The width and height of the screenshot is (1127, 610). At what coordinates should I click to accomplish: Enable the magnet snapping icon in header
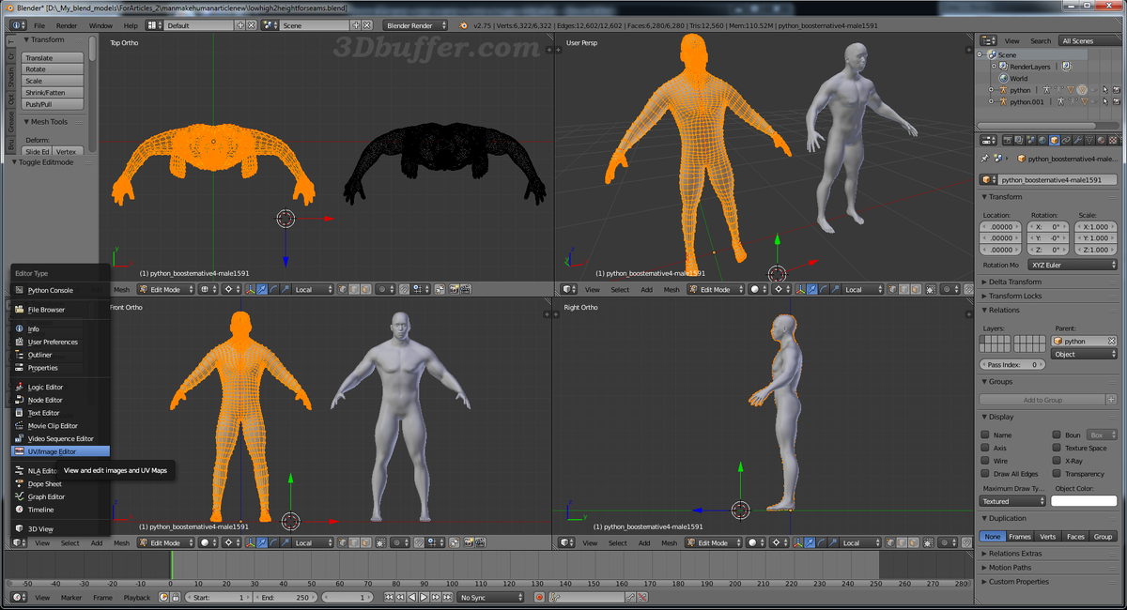point(403,291)
